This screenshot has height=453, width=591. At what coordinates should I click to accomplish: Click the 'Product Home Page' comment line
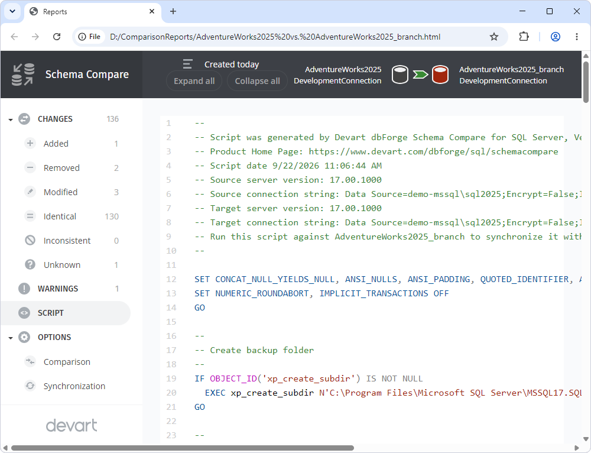point(376,151)
